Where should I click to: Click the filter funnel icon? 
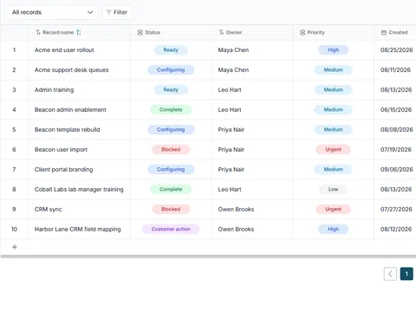108,12
